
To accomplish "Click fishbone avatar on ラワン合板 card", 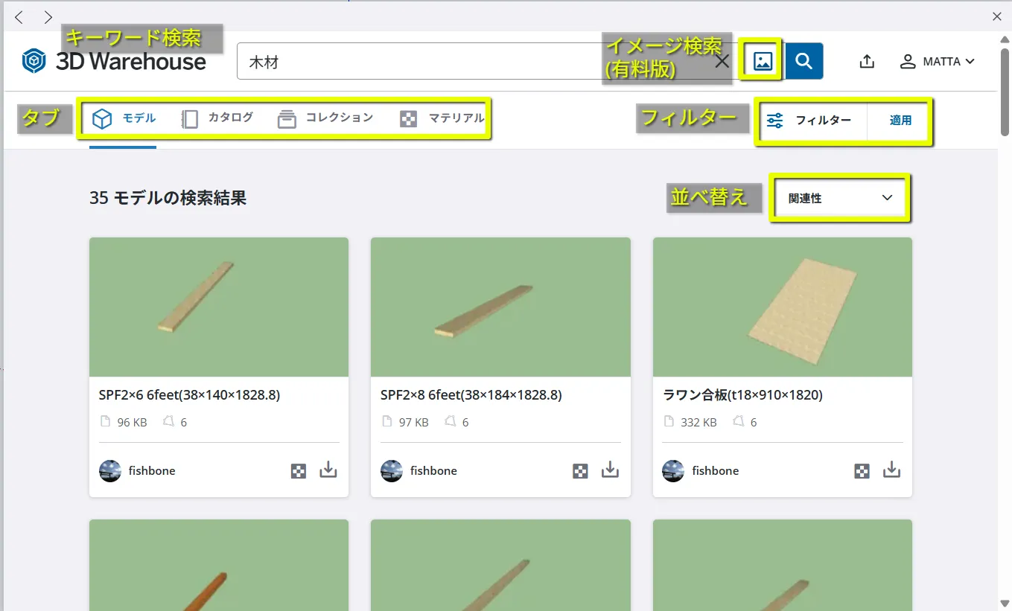I will point(673,470).
